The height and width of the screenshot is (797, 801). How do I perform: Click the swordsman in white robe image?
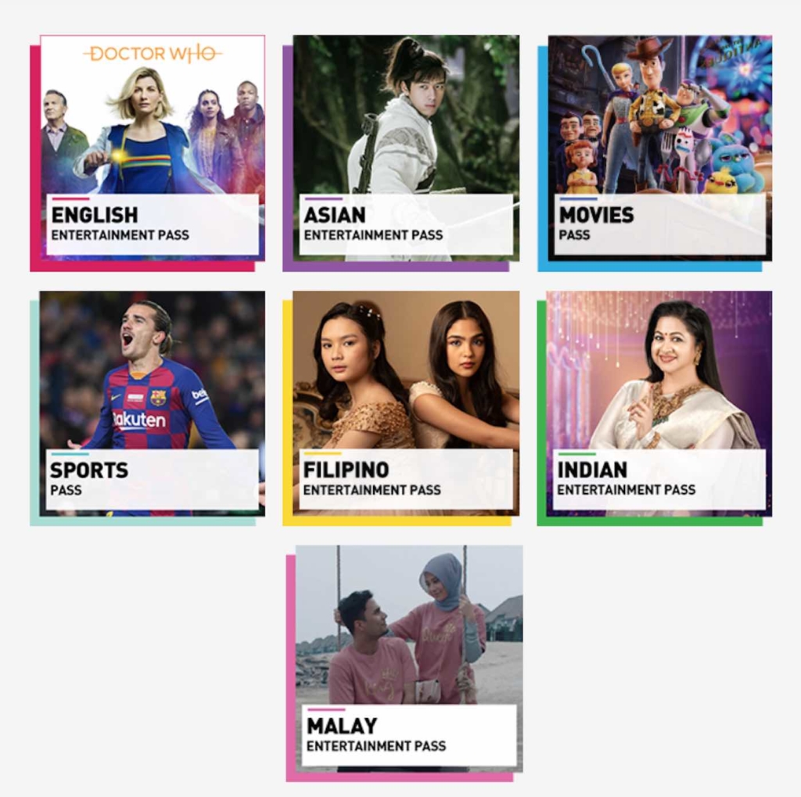pos(406,115)
